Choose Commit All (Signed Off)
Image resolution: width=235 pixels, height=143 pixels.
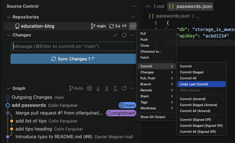pos(201,132)
